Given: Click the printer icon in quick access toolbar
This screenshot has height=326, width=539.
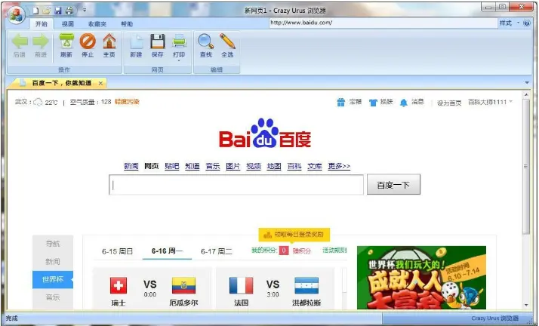Looking at the screenshot, I should [x=69, y=11].
